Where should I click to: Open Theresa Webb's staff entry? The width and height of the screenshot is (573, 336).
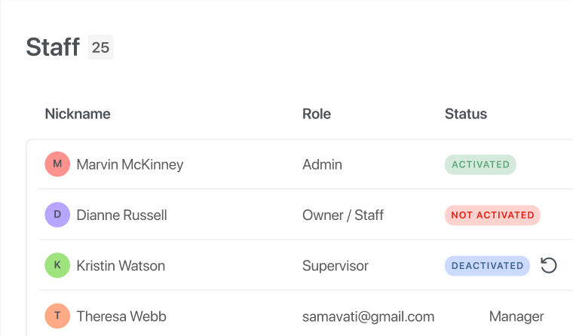tap(121, 316)
